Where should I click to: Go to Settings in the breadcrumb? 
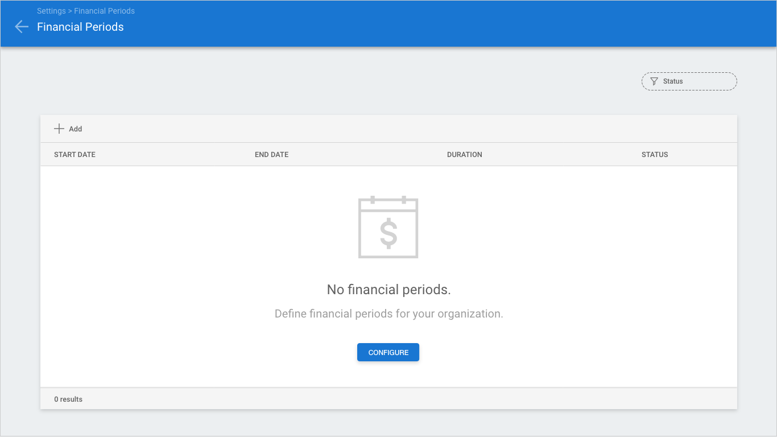coord(51,11)
